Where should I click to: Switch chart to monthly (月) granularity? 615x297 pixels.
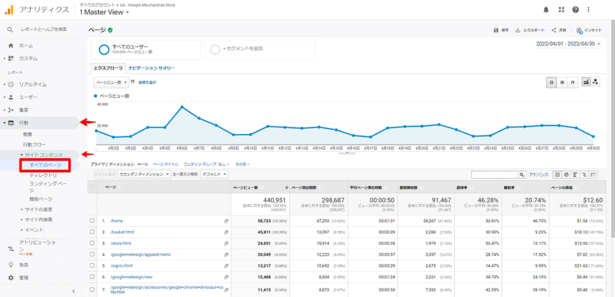(x=573, y=82)
